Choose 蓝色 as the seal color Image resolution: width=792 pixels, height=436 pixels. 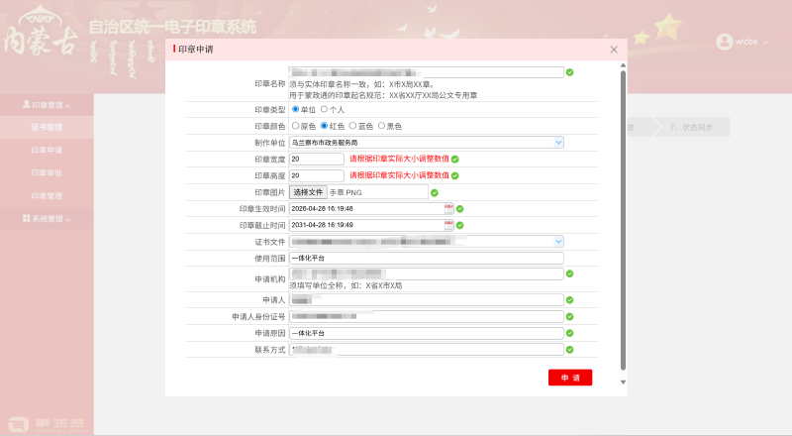[x=353, y=126]
